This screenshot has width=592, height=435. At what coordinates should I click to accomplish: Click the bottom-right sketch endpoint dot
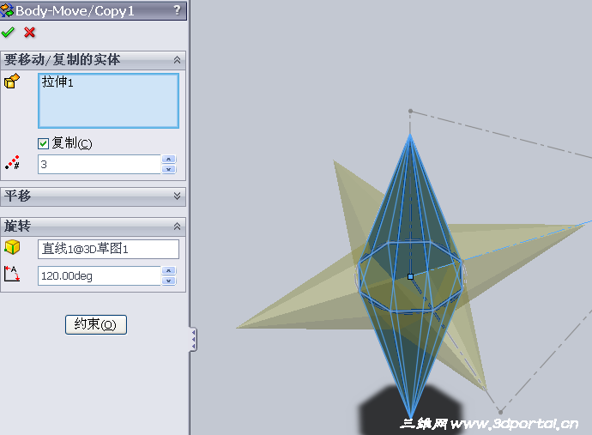coord(500,412)
